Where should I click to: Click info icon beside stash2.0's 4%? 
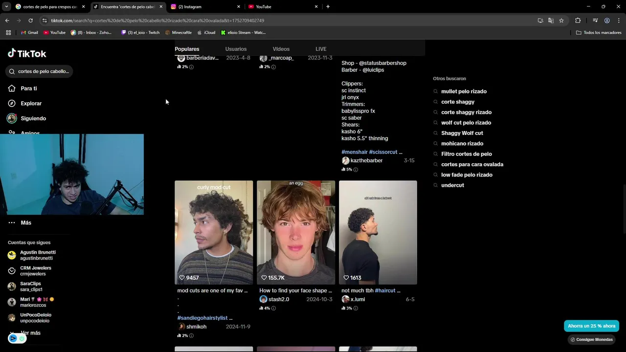click(273, 308)
